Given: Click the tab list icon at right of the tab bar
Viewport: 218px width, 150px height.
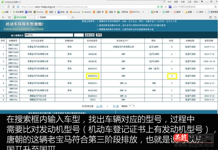Looking at the screenshot, I should 211,17.
